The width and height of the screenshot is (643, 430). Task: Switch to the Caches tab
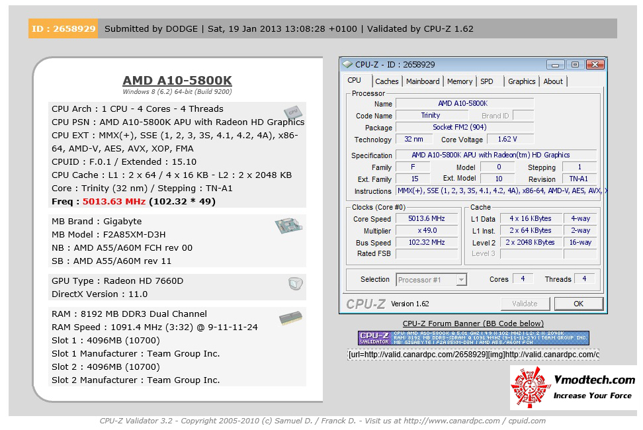click(387, 81)
